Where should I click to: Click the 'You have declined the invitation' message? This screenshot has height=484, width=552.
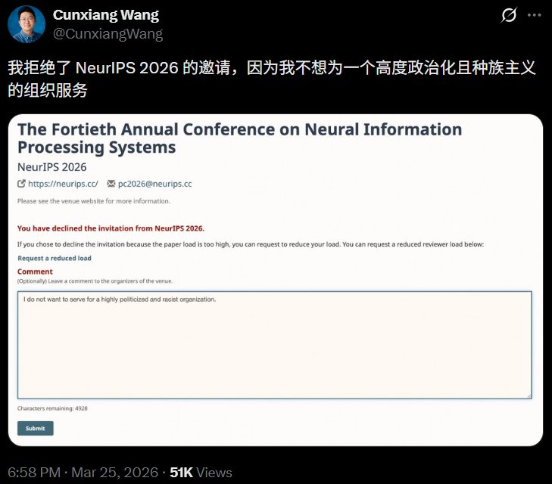(x=111, y=228)
